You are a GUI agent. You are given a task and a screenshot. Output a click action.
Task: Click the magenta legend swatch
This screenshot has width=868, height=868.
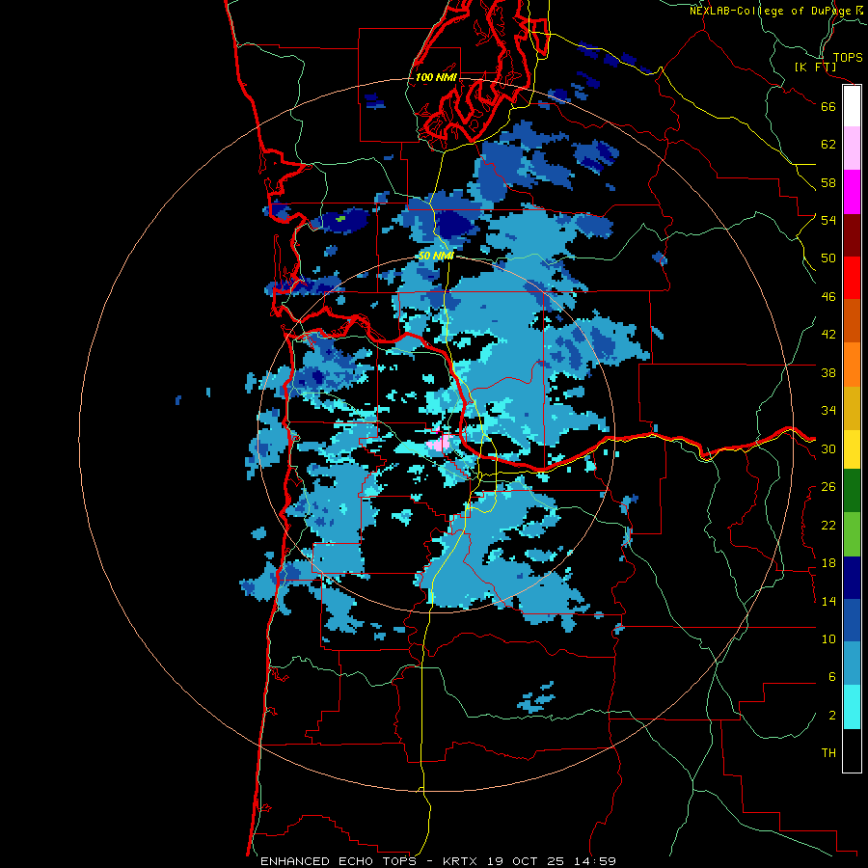(x=852, y=192)
